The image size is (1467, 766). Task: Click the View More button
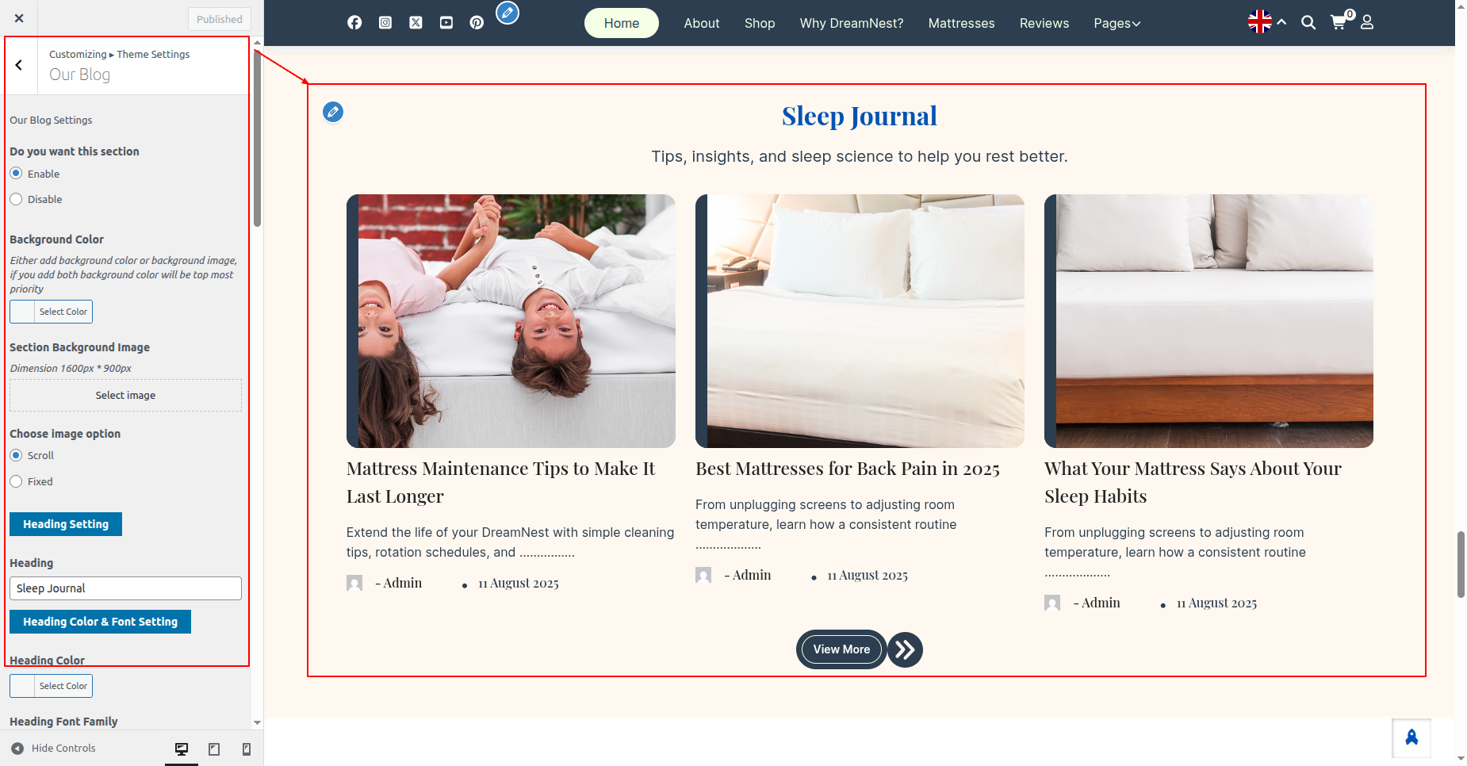(841, 649)
